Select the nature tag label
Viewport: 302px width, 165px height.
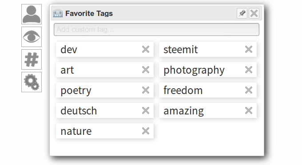[76, 131]
